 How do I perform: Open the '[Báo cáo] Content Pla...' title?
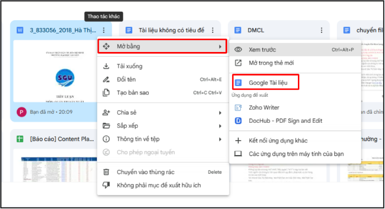click(x=62, y=139)
